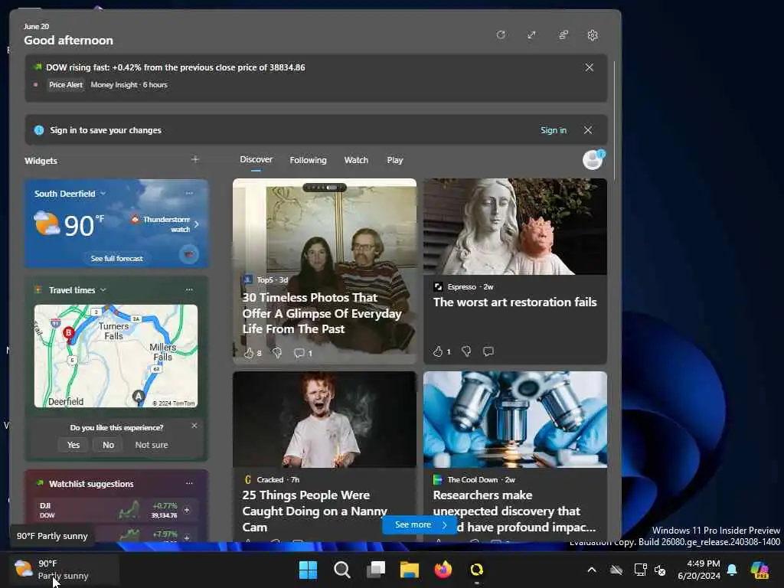Open the Thunderstorm watch alert arrow
Image resolution: width=784 pixels, height=588 pixels.
tap(197, 224)
